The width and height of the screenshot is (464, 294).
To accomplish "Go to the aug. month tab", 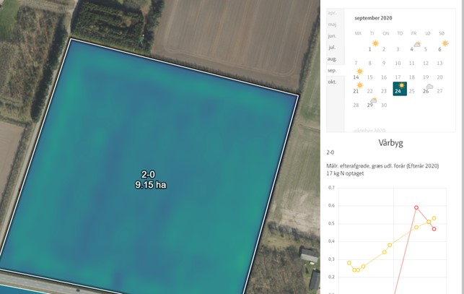I will click(x=332, y=59).
